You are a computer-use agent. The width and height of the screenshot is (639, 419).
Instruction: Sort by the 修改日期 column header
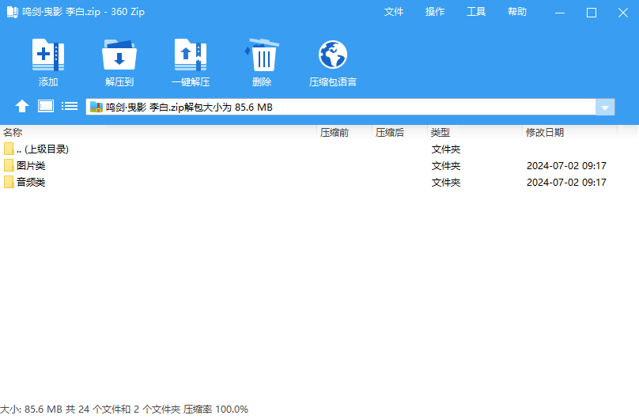(x=544, y=133)
